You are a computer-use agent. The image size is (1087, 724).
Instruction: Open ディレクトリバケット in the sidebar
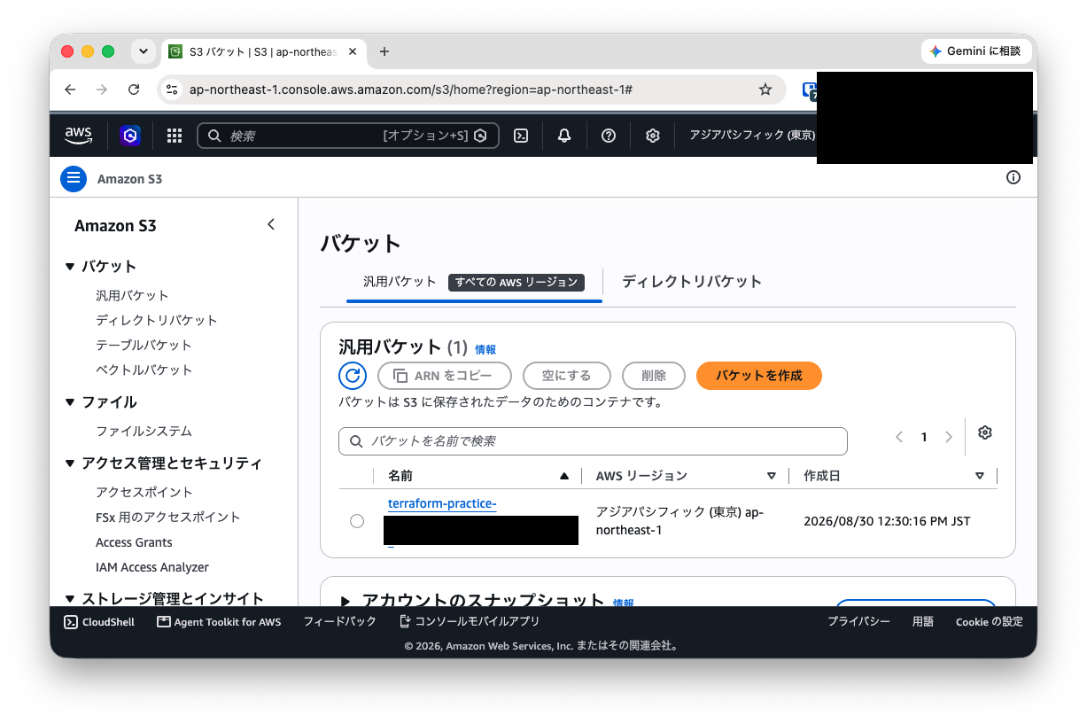(x=157, y=321)
